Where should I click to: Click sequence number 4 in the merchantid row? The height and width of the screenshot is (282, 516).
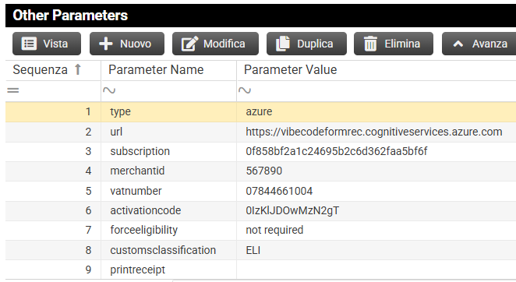[x=88, y=171]
